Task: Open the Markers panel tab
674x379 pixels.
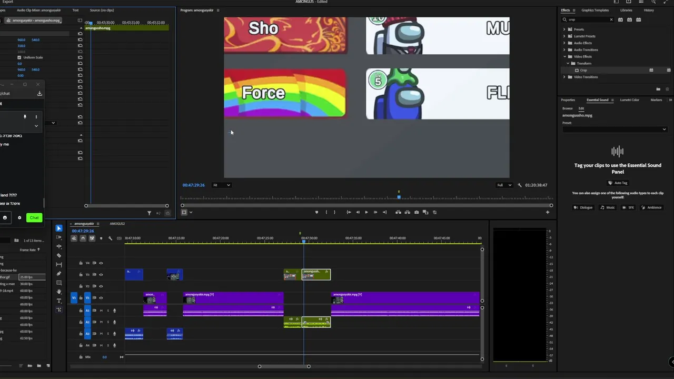Action: [656, 100]
